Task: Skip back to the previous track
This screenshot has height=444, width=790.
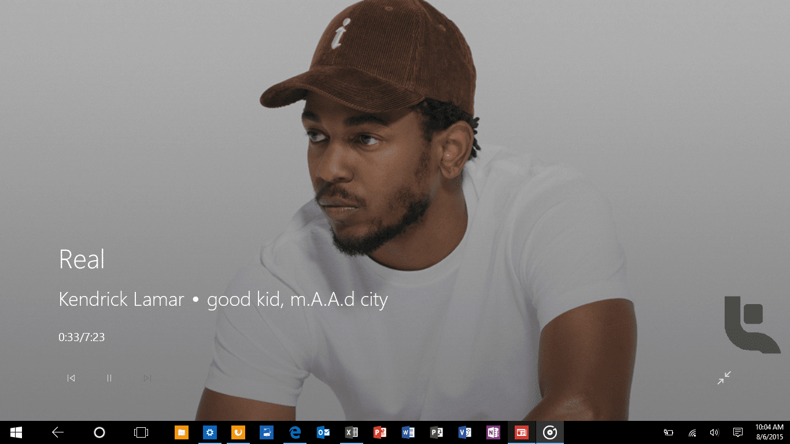Action: [71, 378]
